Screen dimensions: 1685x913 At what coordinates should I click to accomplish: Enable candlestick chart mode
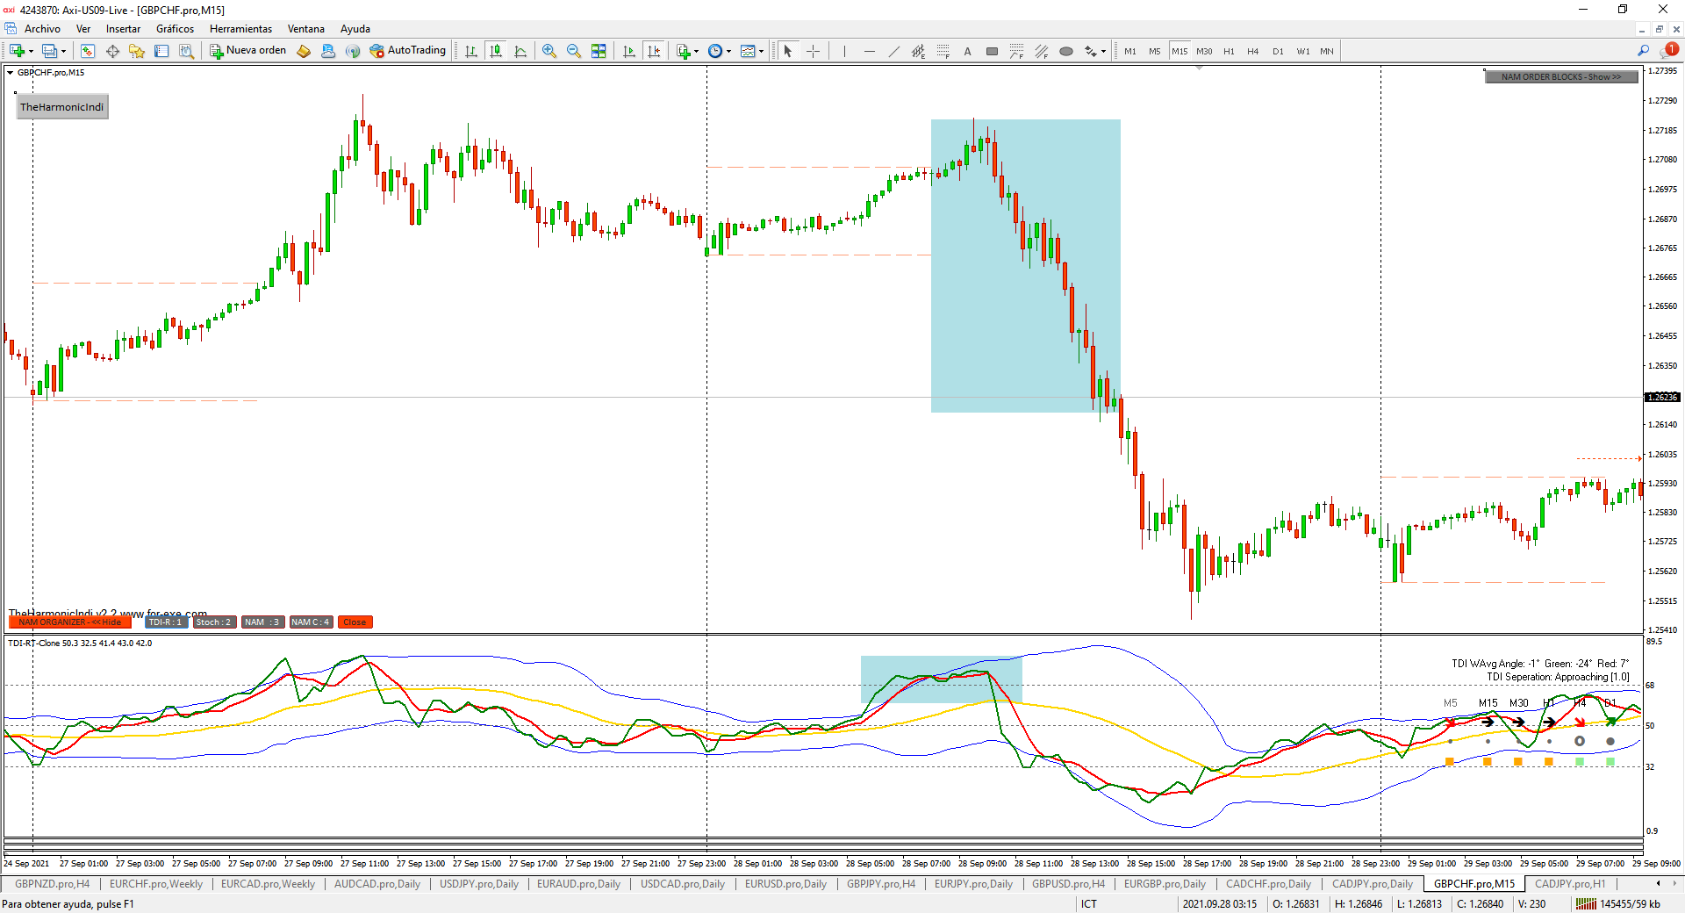coord(496,51)
